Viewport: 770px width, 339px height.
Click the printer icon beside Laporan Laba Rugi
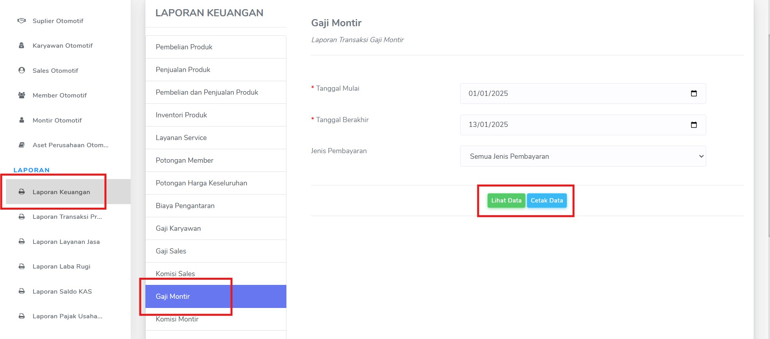coord(22,266)
